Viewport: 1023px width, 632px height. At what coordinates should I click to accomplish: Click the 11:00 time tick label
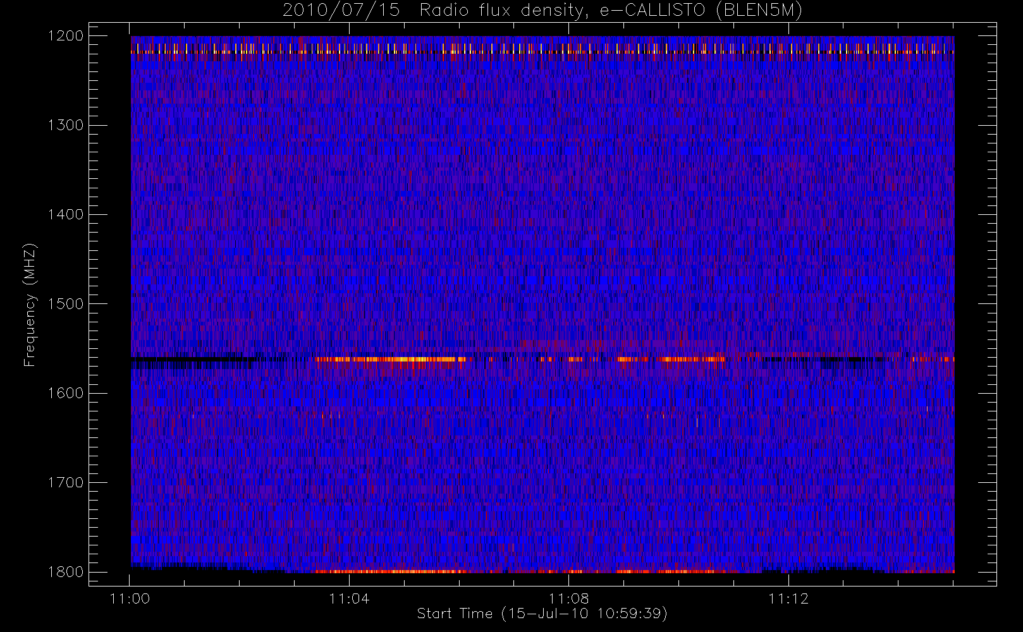coord(130,599)
